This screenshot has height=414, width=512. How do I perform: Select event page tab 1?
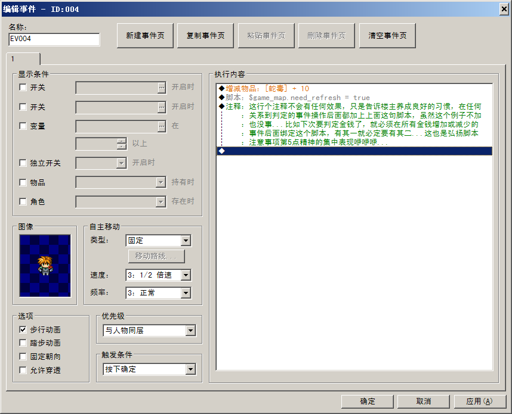[x=23, y=59]
